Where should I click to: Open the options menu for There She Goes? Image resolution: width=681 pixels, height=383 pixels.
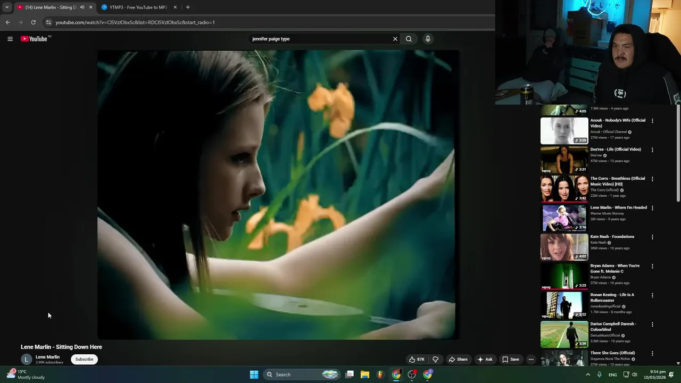click(652, 353)
